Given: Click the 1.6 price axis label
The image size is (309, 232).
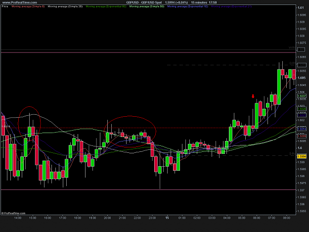Looking at the screenshot, I should pyautogui.click(x=300, y=148).
